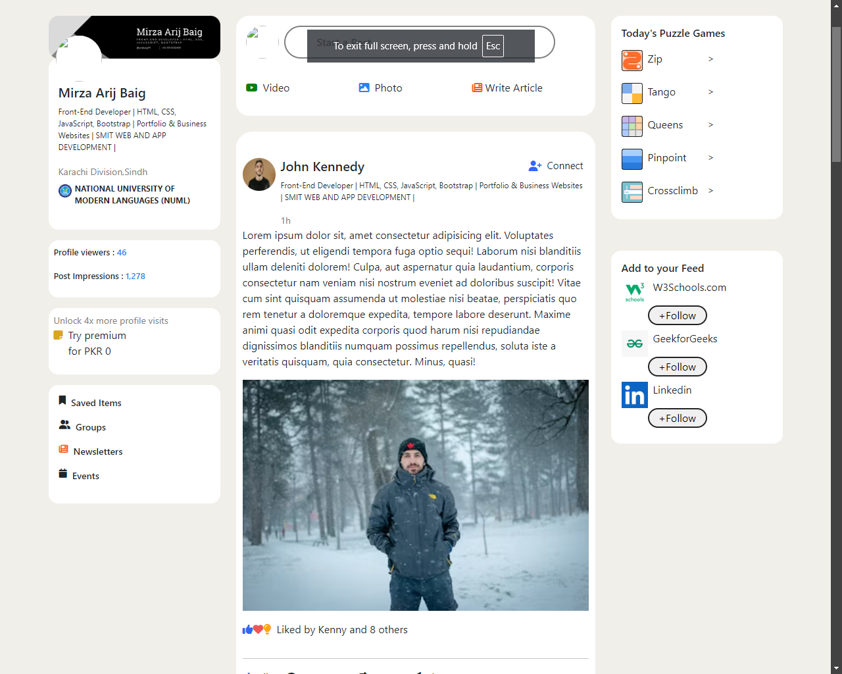Viewport: 842px width, 674px height.
Task: Click the premium gold badge icon
Action: tap(58, 335)
